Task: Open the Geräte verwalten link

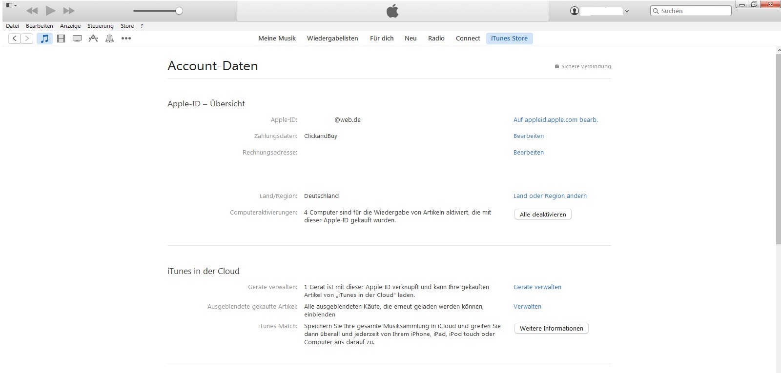Action: pyautogui.click(x=537, y=287)
